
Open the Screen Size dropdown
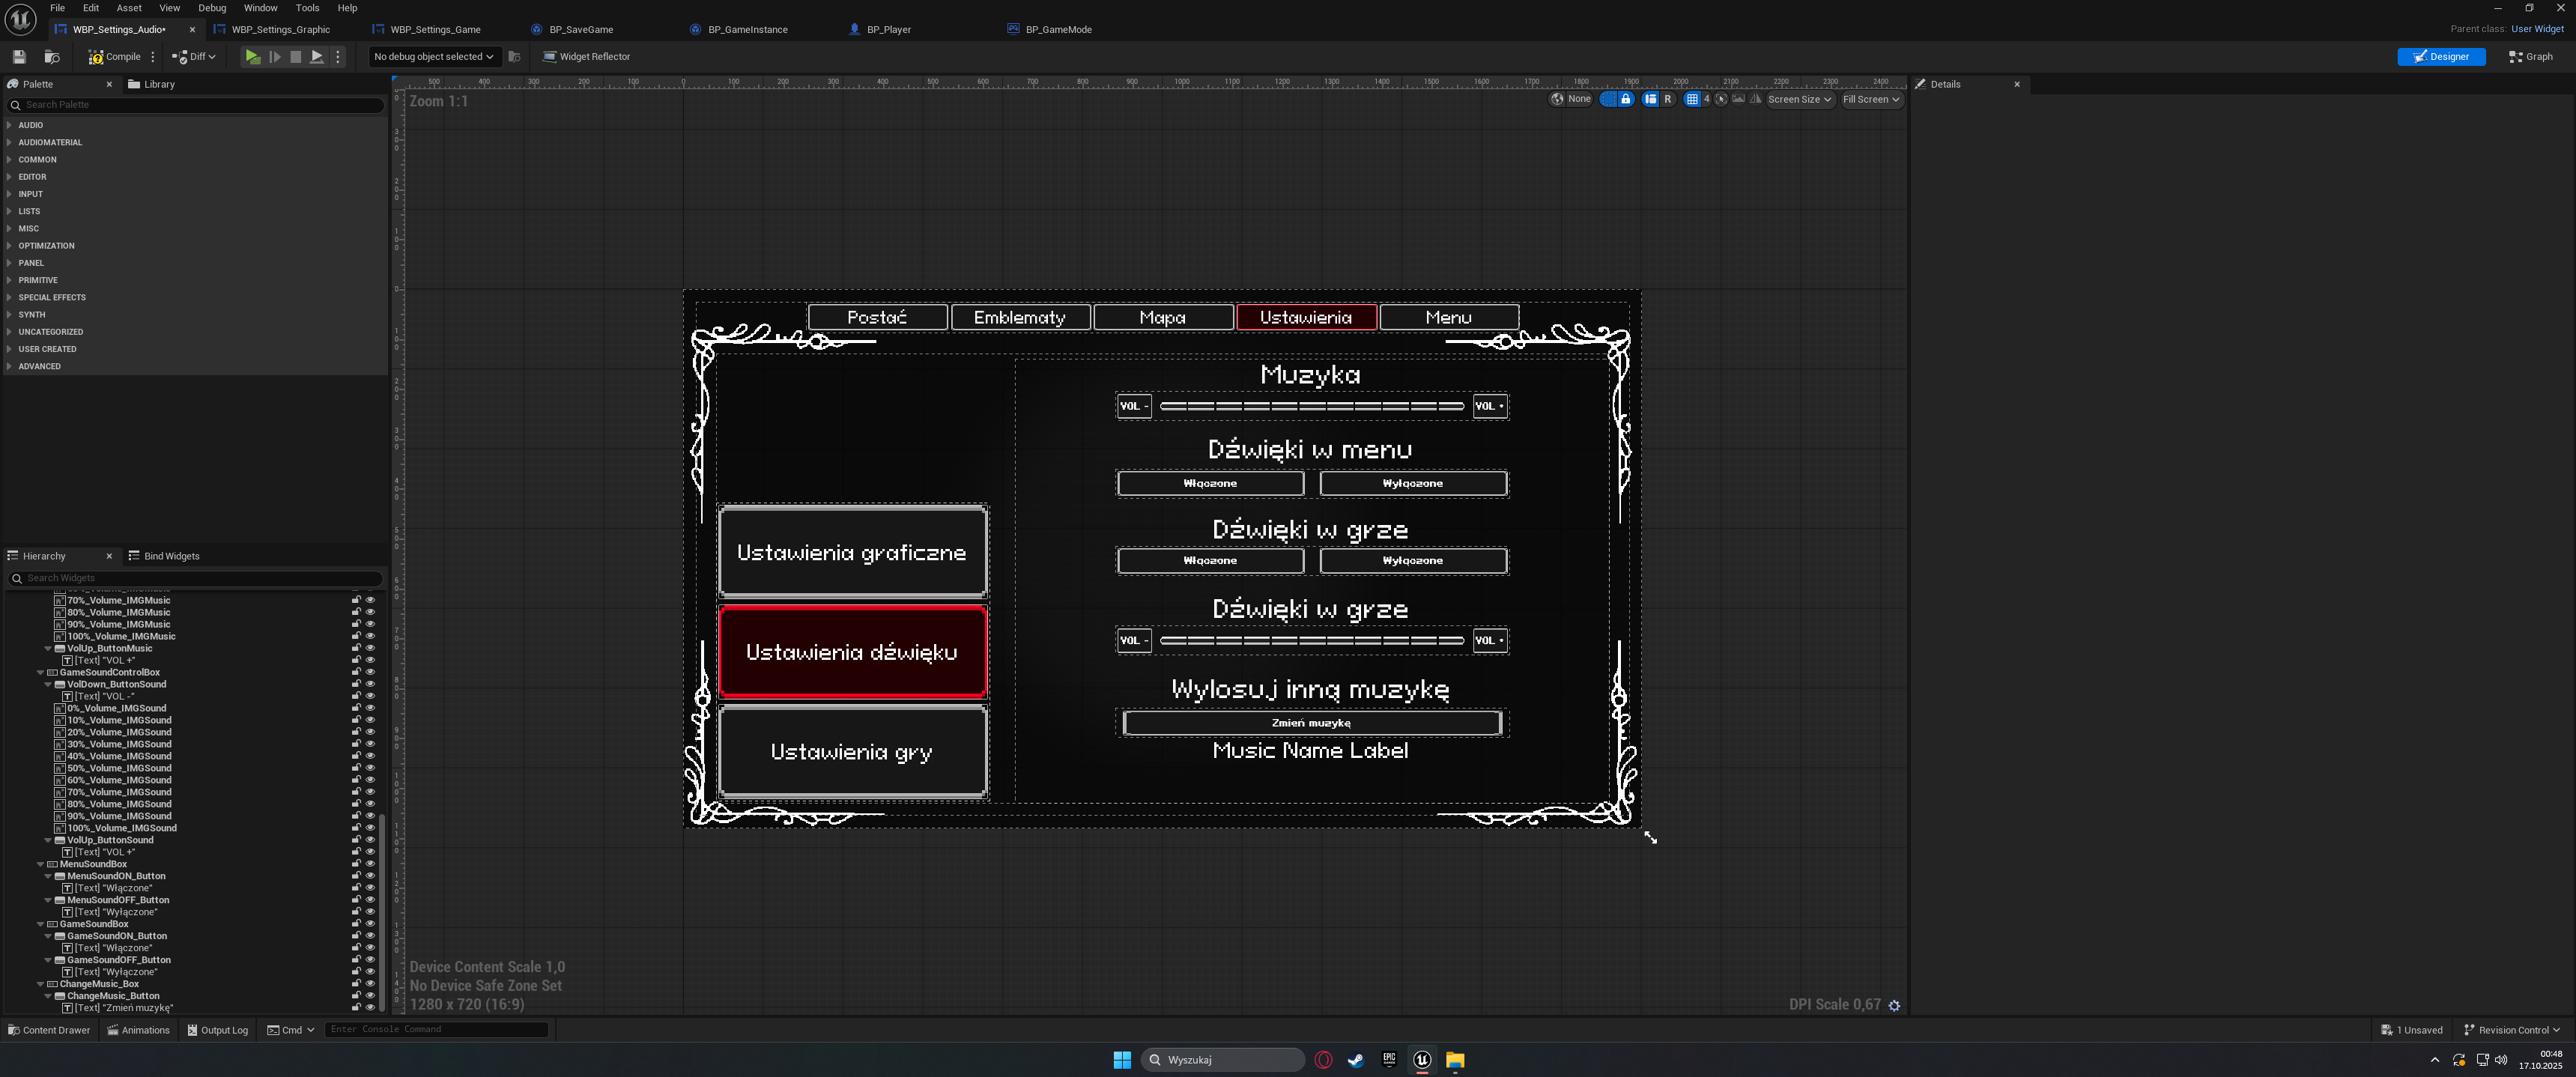click(x=1799, y=99)
